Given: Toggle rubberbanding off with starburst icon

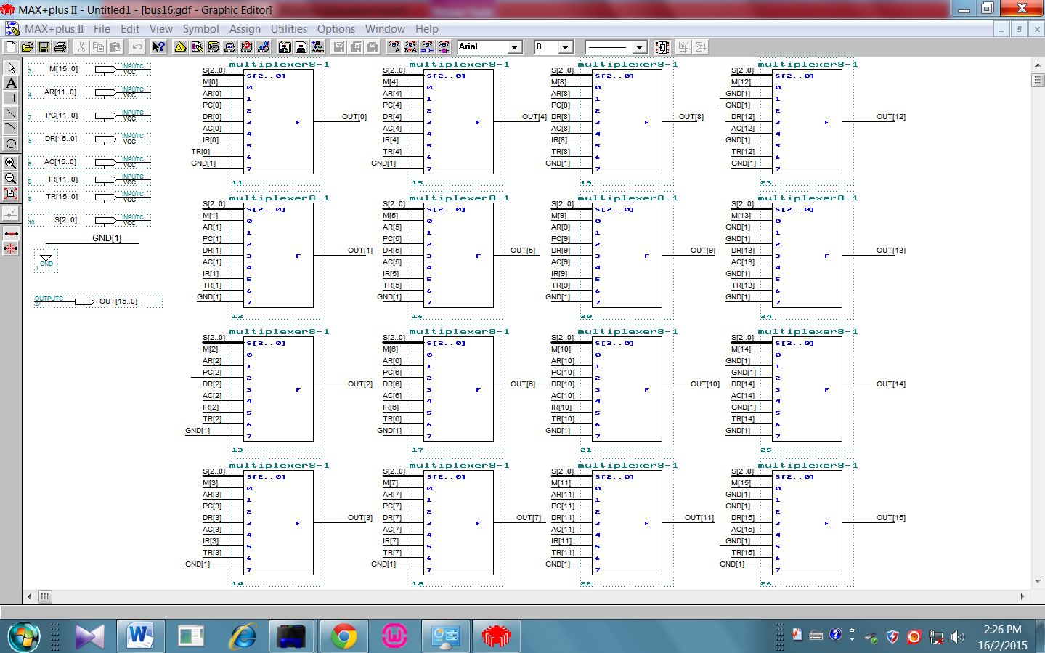Looking at the screenshot, I should [x=11, y=249].
